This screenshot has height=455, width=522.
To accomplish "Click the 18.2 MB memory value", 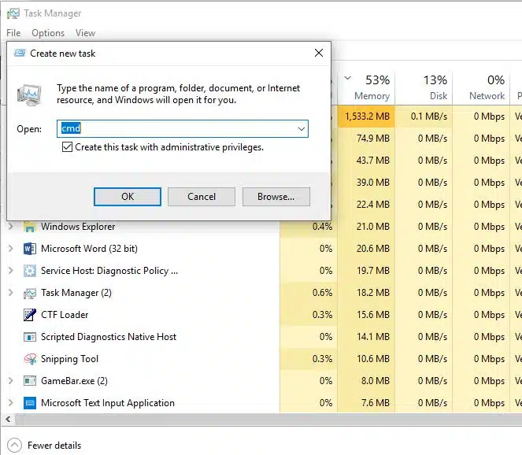I will [x=373, y=293].
